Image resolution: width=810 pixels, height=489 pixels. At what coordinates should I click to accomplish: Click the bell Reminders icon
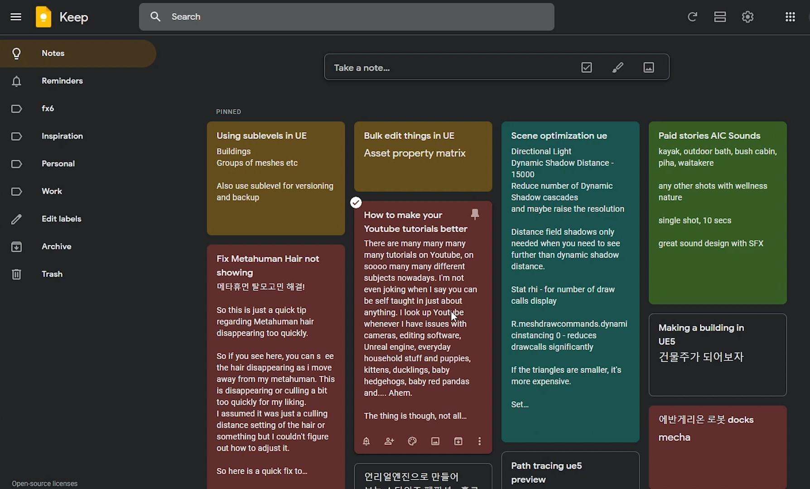coord(16,81)
